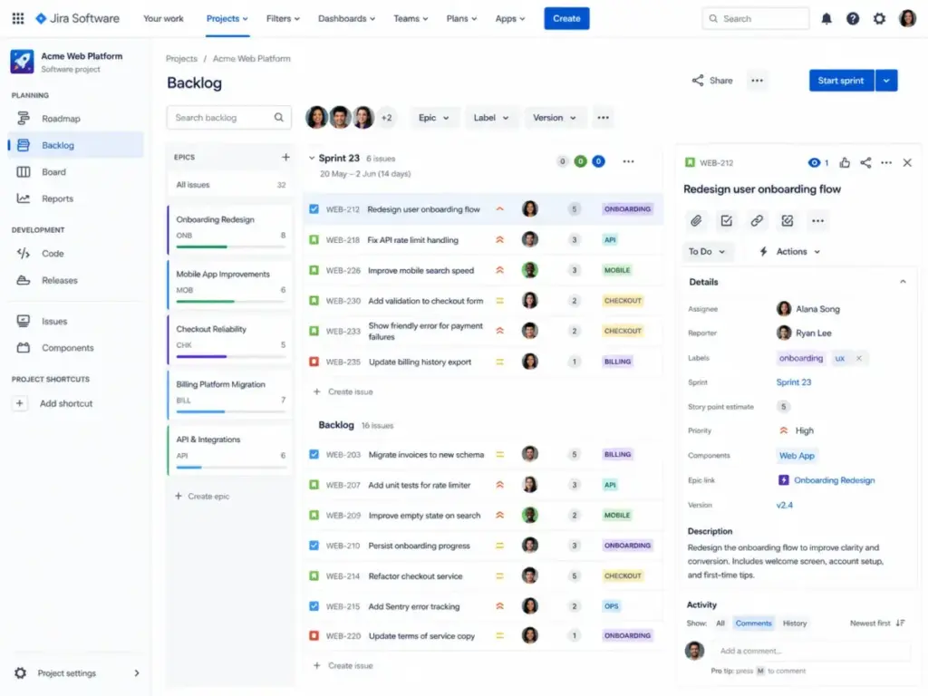Open the Code section in sidebar
928x696 pixels.
pyautogui.click(x=53, y=254)
